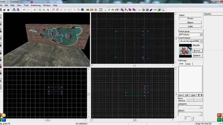The image size is (223, 125).
Task: Click the blue cubes toolbar icon
Action: tap(151, 10)
